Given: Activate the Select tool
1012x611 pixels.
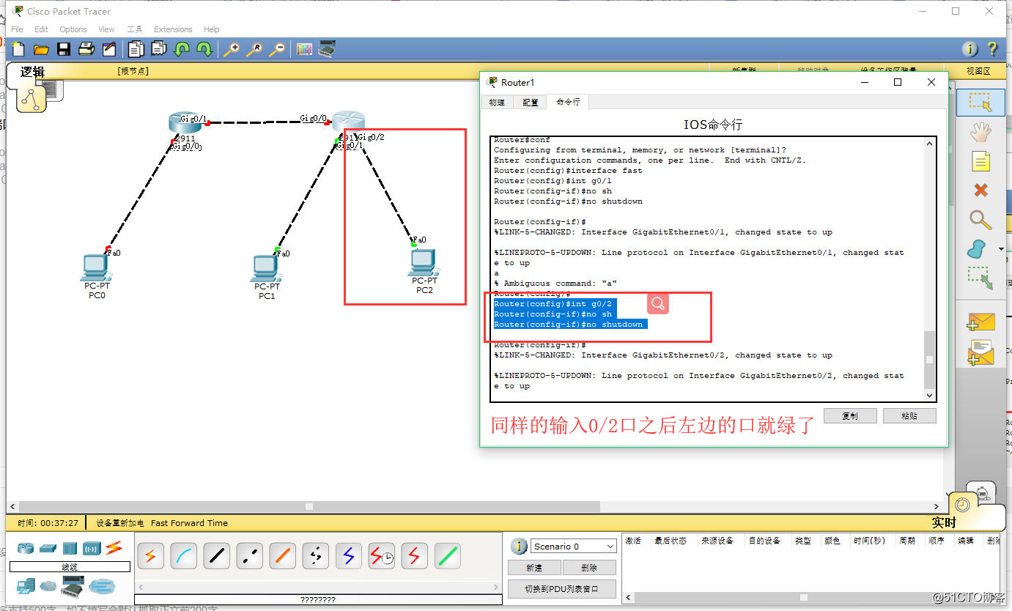Looking at the screenshot, I should (980, 103).
